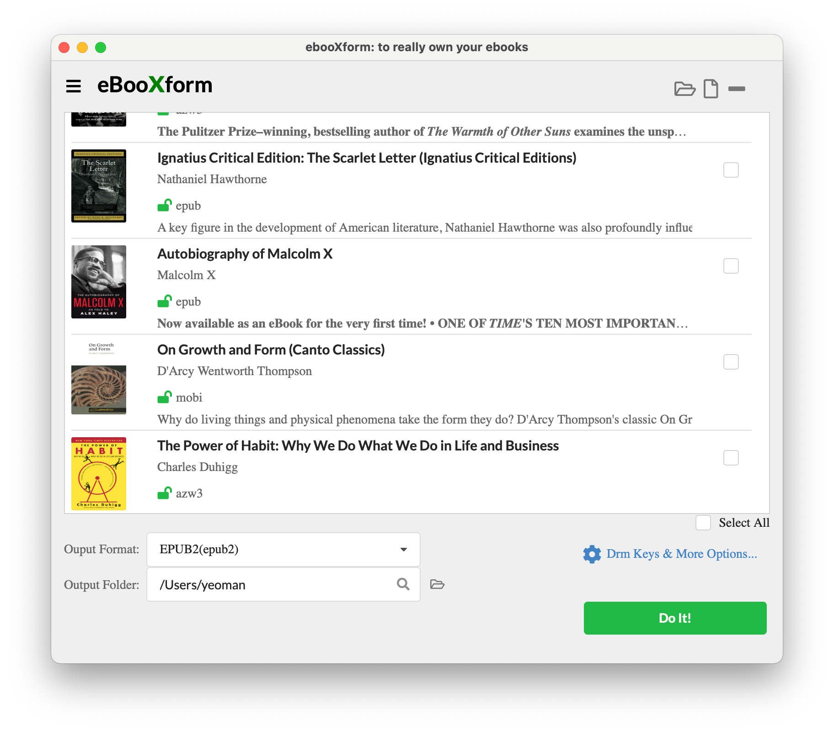The image size is (834, 731).
Task: Click the gear icon beside Drm Keys
Action: 592,554
